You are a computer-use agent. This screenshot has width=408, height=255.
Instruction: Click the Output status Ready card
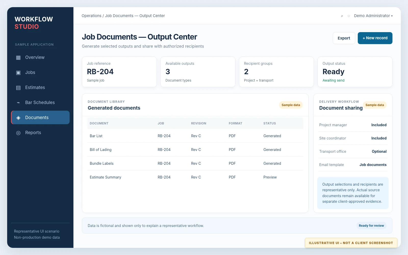(355, 72)
